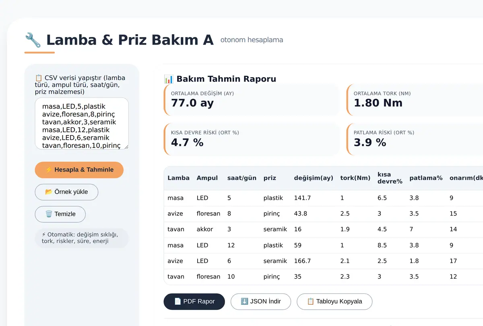Select the değişim(ay) column header

point(314,178)
